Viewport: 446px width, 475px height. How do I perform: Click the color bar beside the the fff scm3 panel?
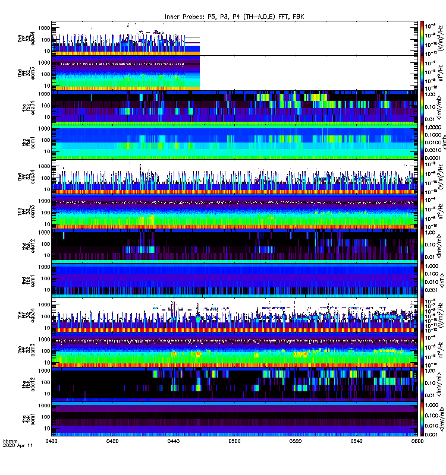coord(422,350)
